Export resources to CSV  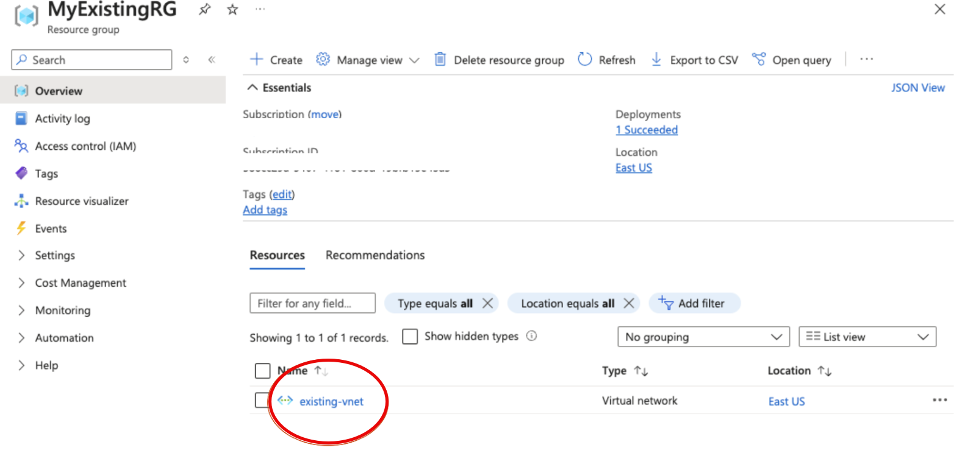[x=695, y=60]
